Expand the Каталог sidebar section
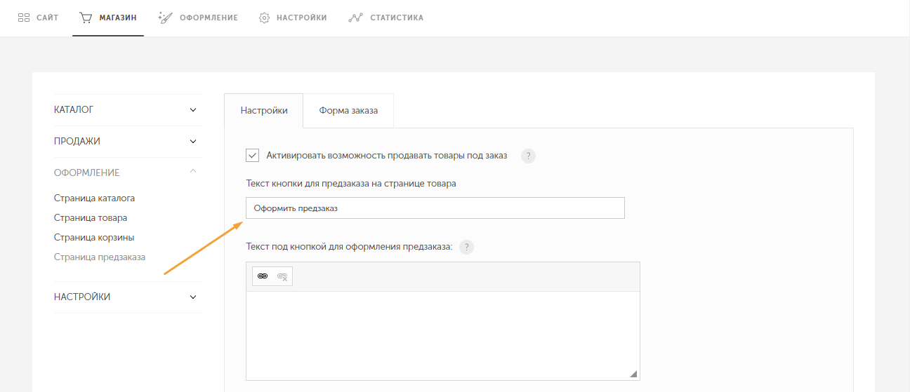This screenshot has height=392, width=910. [x=193, y=110]
